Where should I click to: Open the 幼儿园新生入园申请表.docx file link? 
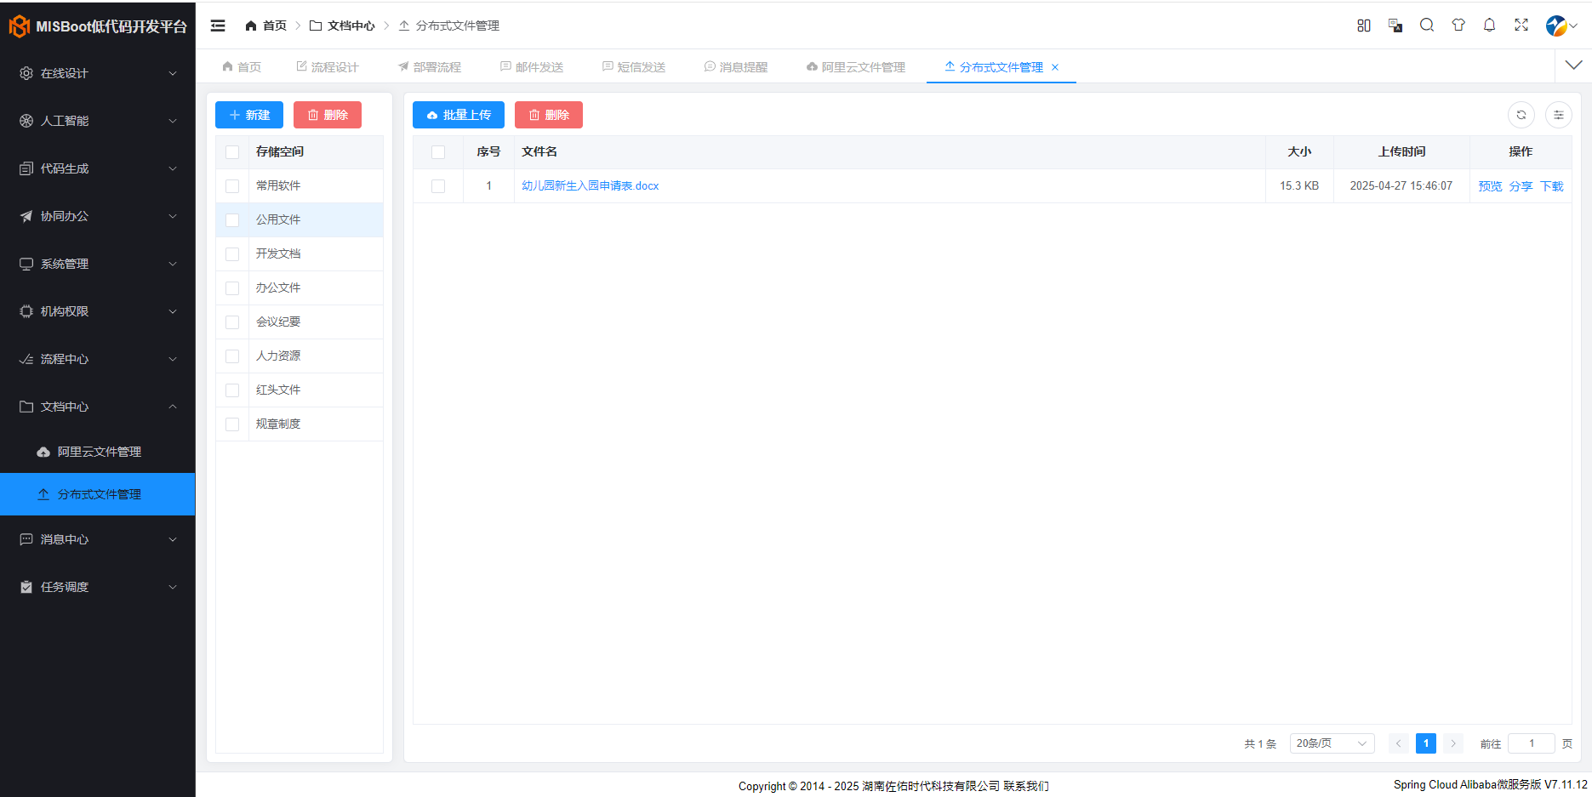pyautogui.click(x=590, y=186)
